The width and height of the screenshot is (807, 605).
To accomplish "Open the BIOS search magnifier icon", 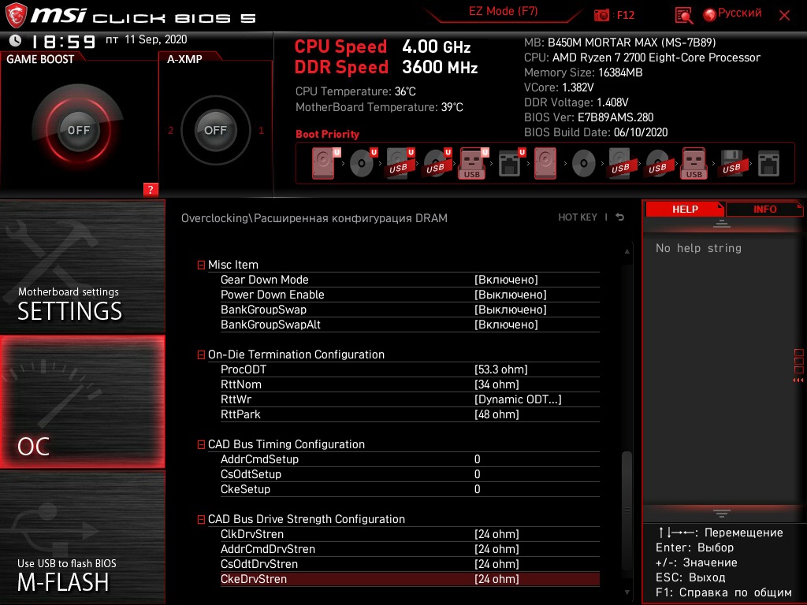I will pos(683,16).
